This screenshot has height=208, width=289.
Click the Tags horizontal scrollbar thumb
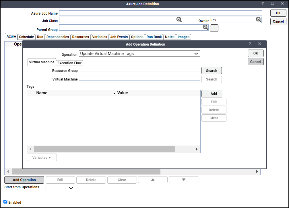tap(104, 149)
